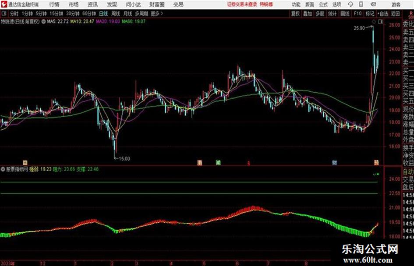Open the envelope message icon
Image resolution: width=414 pixels, height=266 pixels.
373,4
